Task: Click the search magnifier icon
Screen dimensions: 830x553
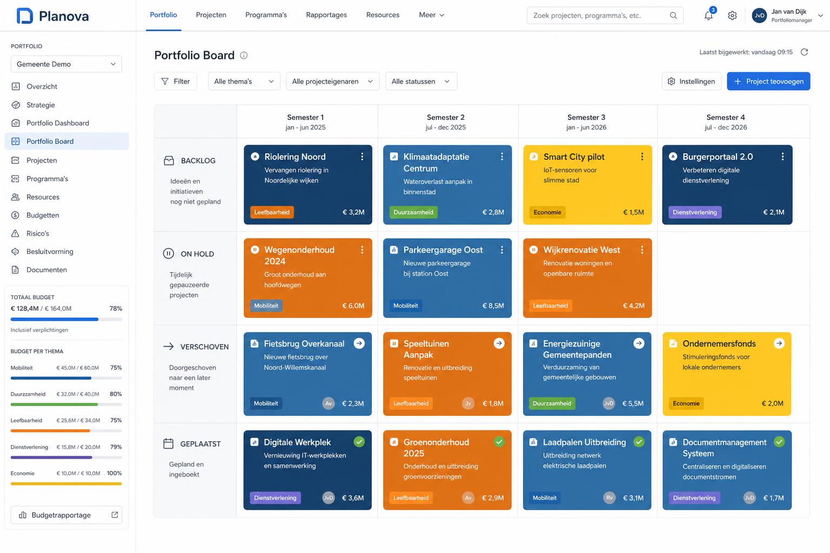Action: [x=673, y=15]
